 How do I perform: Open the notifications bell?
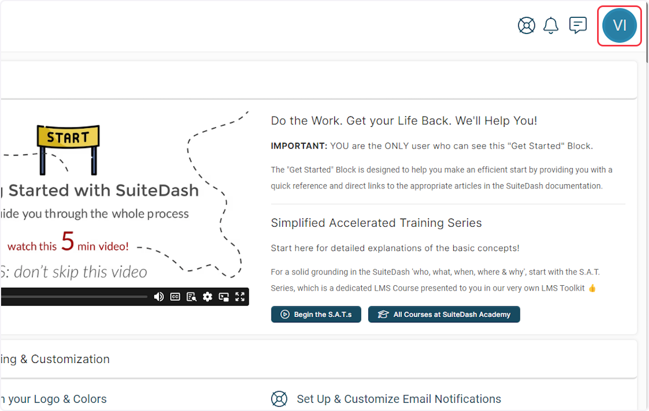point(551,25)
